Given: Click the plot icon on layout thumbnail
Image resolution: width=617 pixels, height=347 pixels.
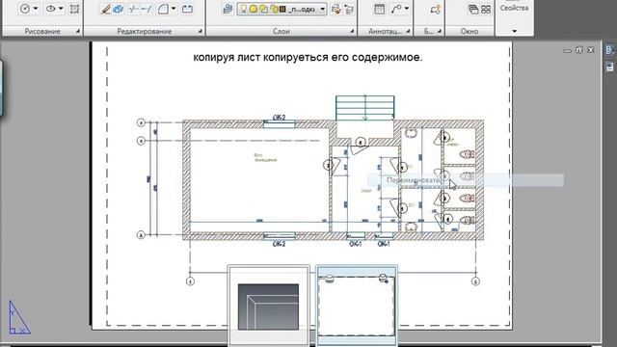Looking at the screenshot, I should 329,279.
